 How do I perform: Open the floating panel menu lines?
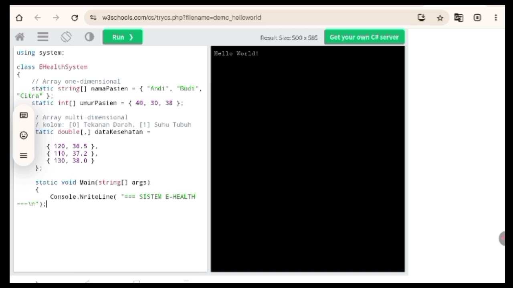tap(24, 155)
